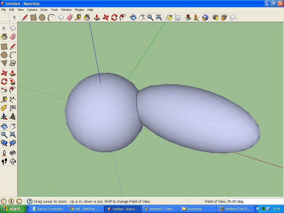Screen dimensions: 284x213
Task: Select the Position Camera tool
Action: 4,153
